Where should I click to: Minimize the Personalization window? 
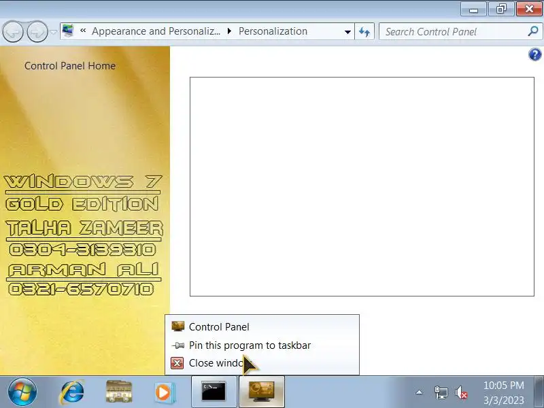coord(473,9)
